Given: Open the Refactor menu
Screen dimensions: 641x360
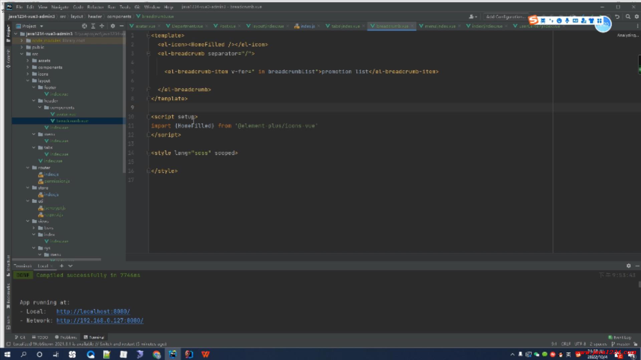Looking at the screenshot, I should click(95, 7).
